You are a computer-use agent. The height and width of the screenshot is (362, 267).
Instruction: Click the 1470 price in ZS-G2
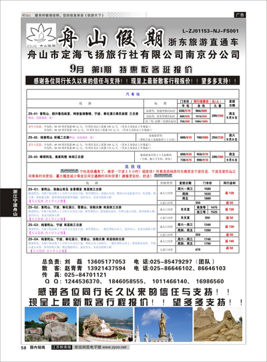click(214, 207)
